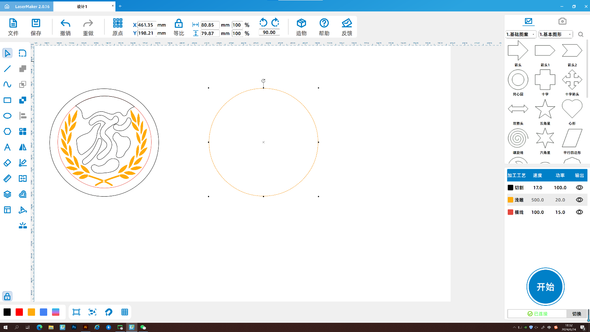Hide the 浅雕 engraving layer
The height and width of the screenshot is (332, 590).
[x=579, y=200]
